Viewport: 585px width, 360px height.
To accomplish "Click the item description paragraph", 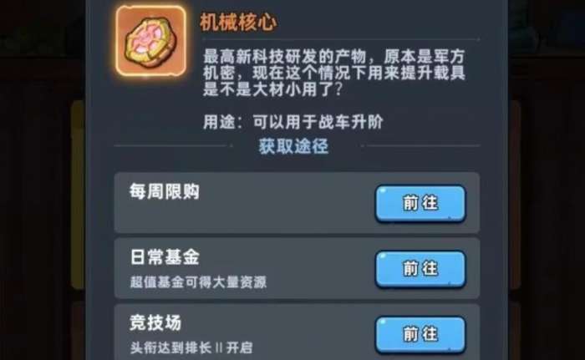I will 334,74.
